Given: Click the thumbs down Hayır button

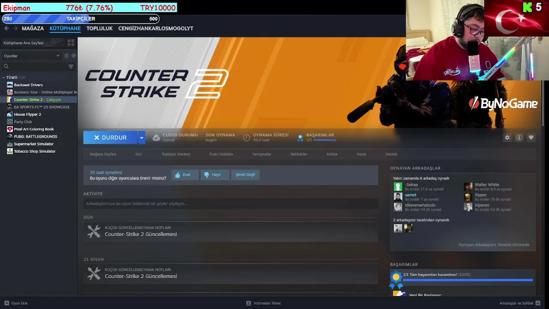Looking at the screenshot, I should tap(215, 175).
